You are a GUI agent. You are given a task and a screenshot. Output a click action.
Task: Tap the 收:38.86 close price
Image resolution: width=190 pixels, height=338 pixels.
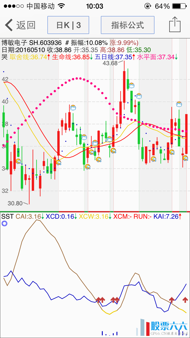(x=59, y=50)
